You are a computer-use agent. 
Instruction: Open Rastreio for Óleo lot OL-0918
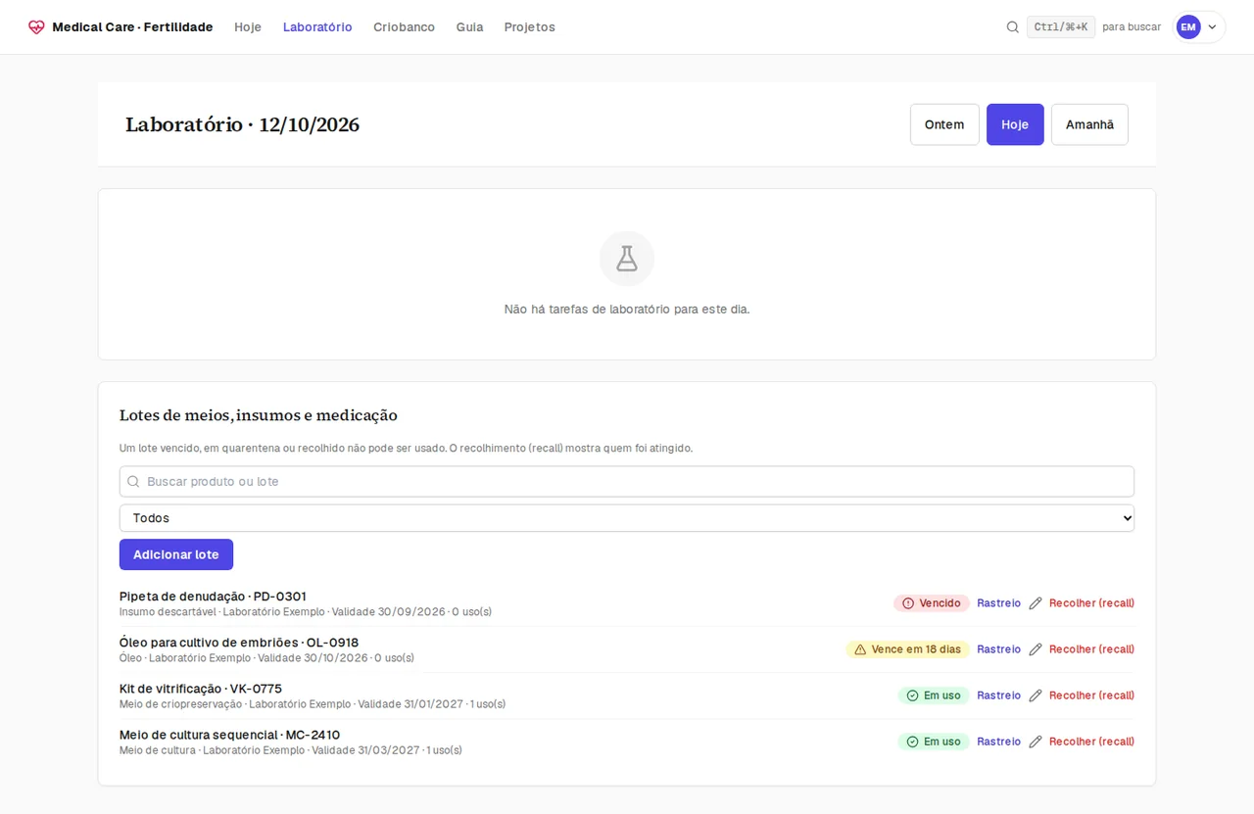(x=998, y=649)
